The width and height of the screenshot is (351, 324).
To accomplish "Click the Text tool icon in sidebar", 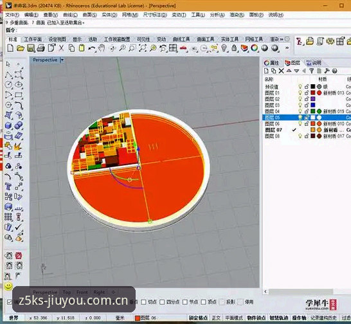I will click(8, 186).
